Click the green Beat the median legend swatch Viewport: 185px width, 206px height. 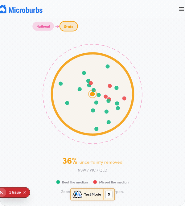coord(58,182)
